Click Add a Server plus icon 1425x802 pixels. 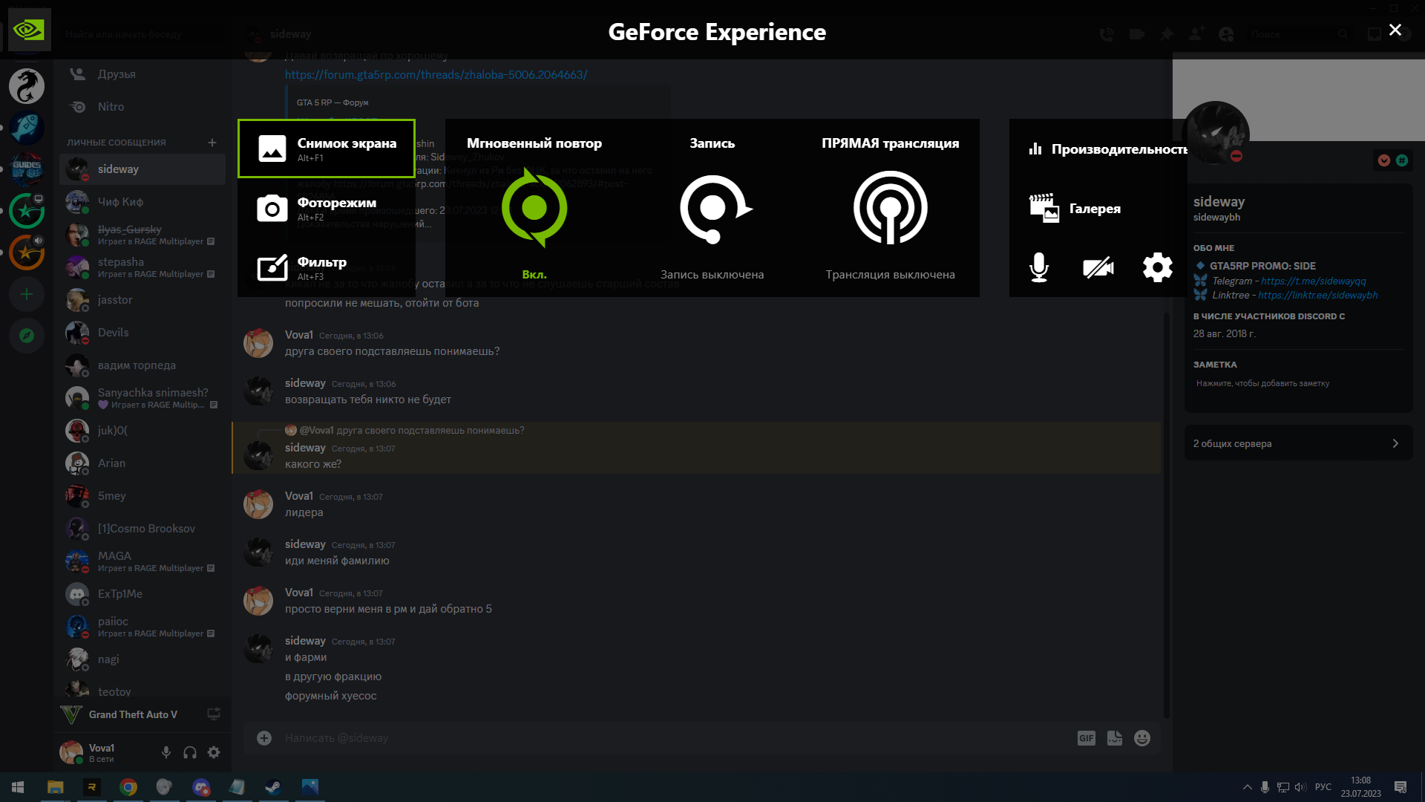(x=27, y=295)
